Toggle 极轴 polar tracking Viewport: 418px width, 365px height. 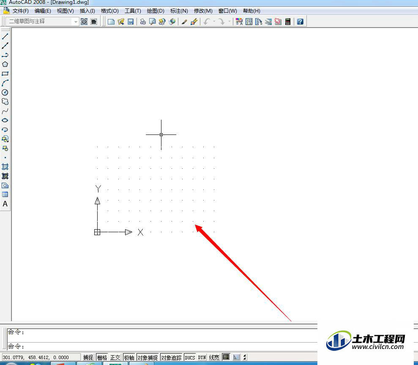click(x=129, y=357)
